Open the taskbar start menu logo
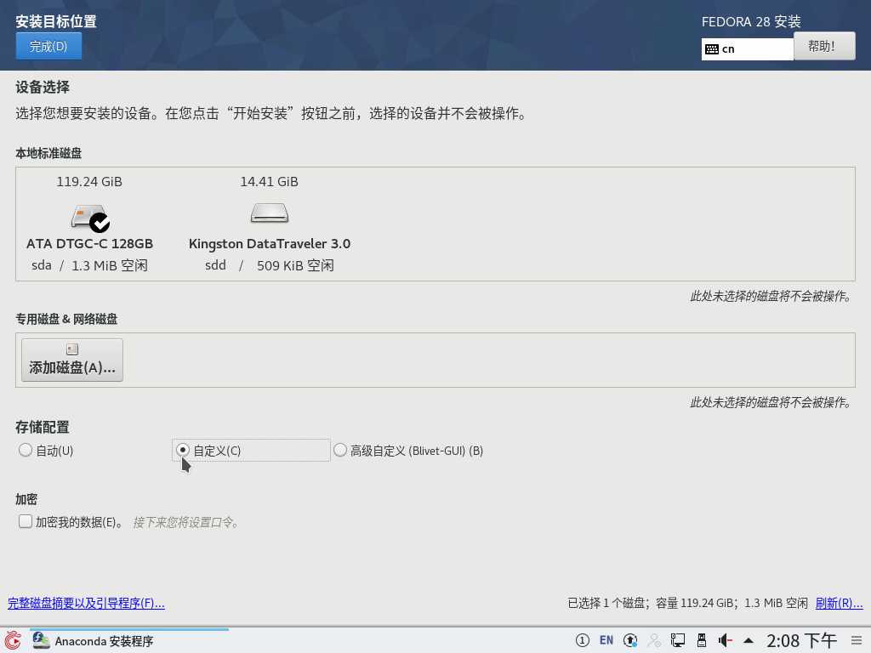This screenshot has width=871, height=653. click(x=13, y=641)
